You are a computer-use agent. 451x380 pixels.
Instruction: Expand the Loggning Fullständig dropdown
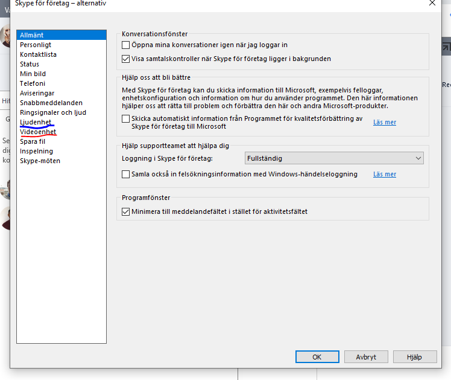pyautogui.click(x=334, y=158)
